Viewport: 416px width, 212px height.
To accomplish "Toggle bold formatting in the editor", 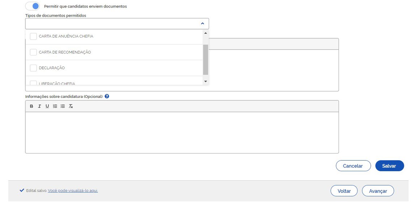I will 31,106.
